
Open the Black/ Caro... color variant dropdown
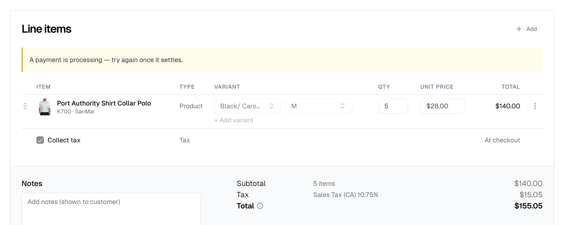pyautogui.click(x=247, y=106)
